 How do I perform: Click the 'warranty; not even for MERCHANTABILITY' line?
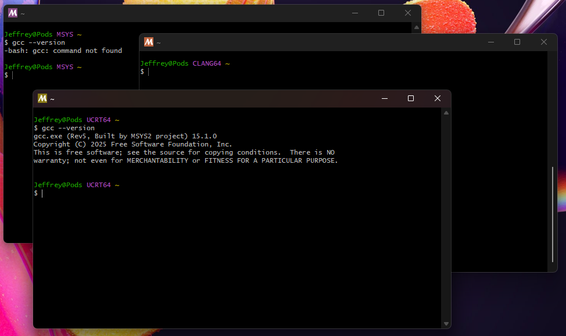coord(185,160)
